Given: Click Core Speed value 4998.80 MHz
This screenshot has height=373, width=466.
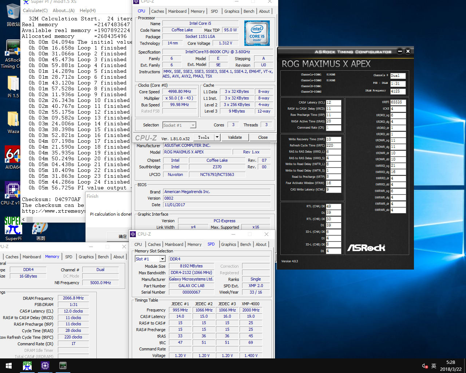Looking at the screenshot, I should (x=179, y=92).
